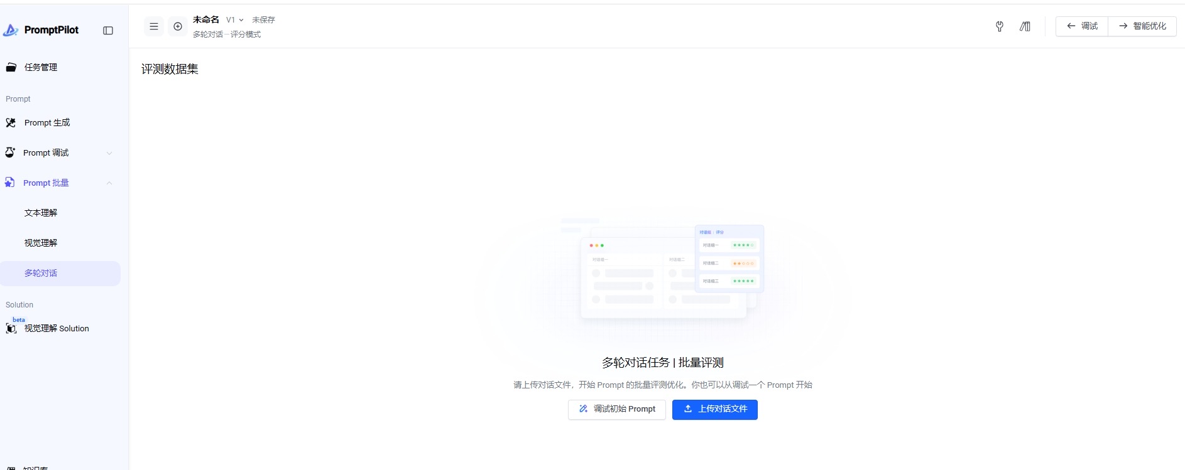Open the V1 version dropdown
The image size is (1185, 470).
[x=234, y=20]
